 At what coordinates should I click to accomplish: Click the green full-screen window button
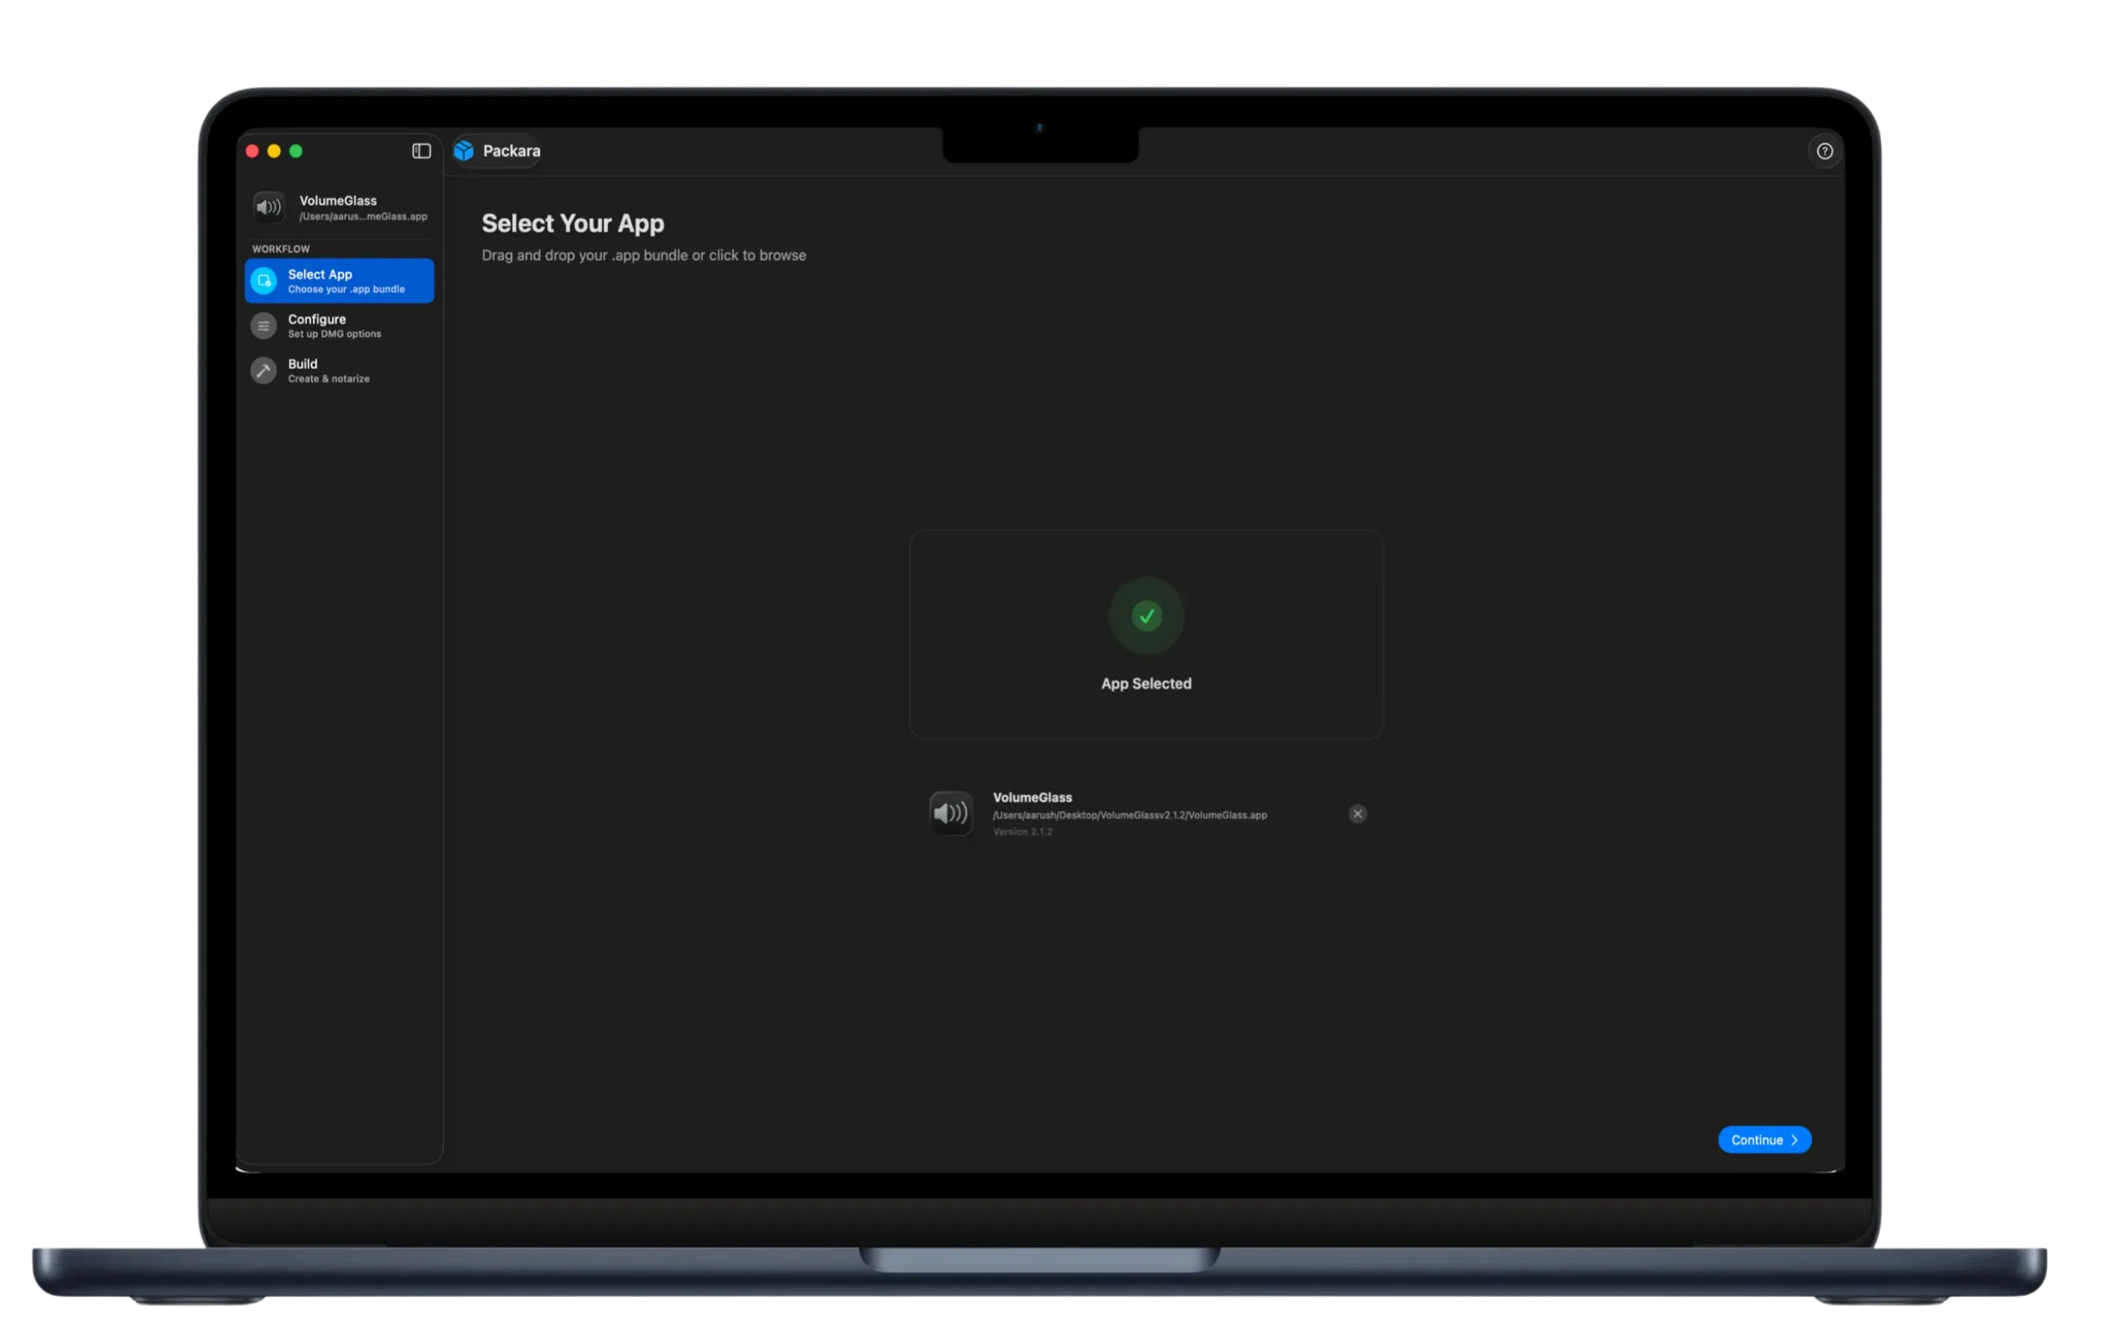(296, 151)
